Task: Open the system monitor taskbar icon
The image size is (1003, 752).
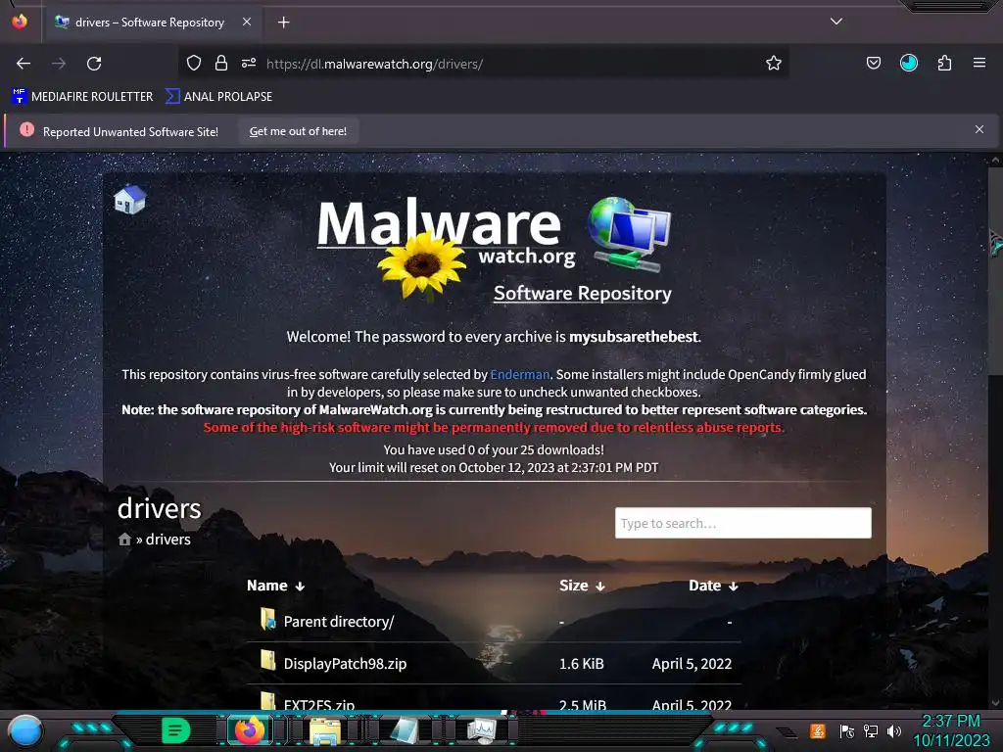Action: click(x=482, y=730)
